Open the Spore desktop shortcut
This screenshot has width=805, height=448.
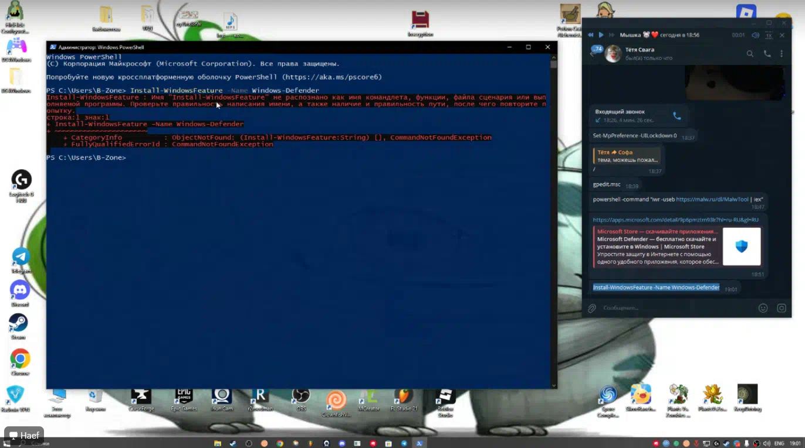[x=608, y=401]
